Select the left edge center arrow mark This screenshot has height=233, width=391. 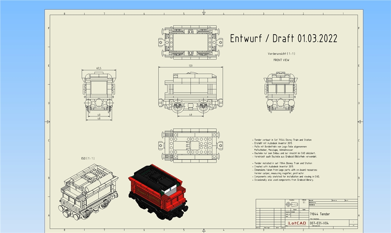point(48,121)
